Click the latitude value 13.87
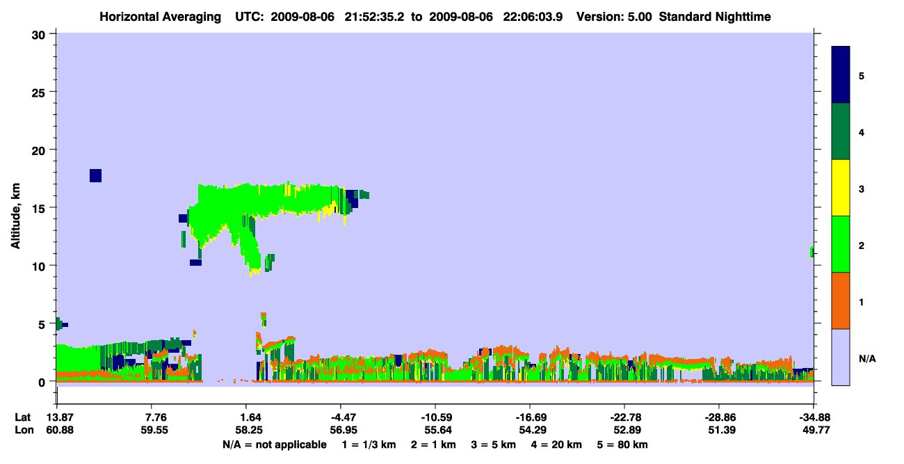Screen dimensions: 904x464 point(60,417)
